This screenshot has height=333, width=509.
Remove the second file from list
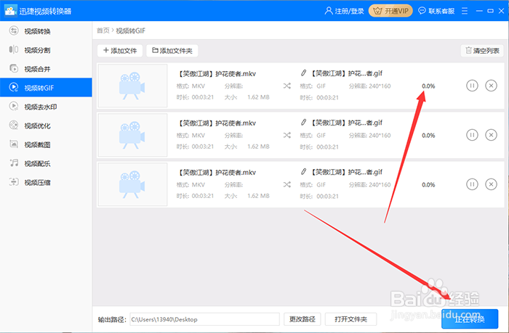(491, 135)
